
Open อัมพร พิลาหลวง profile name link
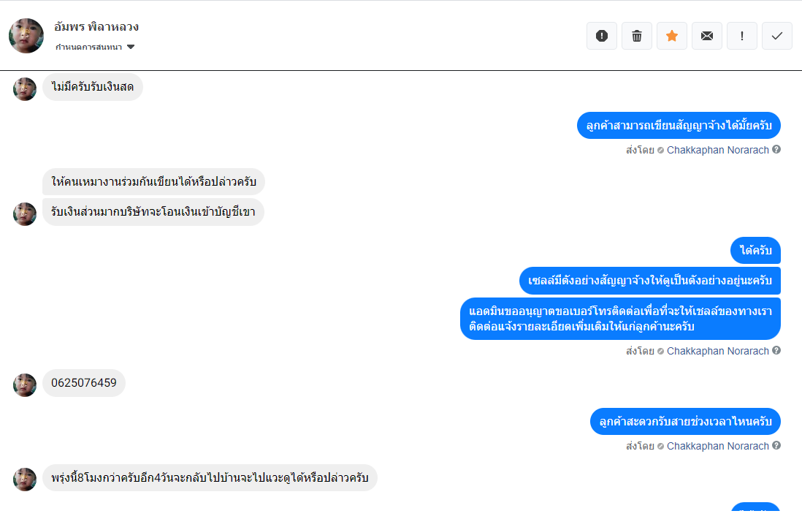96,27
